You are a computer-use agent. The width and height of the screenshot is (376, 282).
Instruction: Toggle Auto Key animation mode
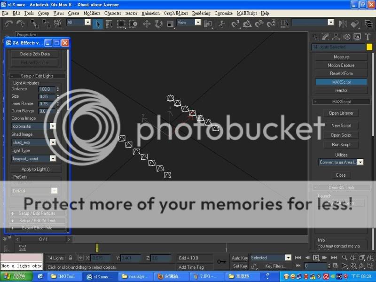coord(240,258)
